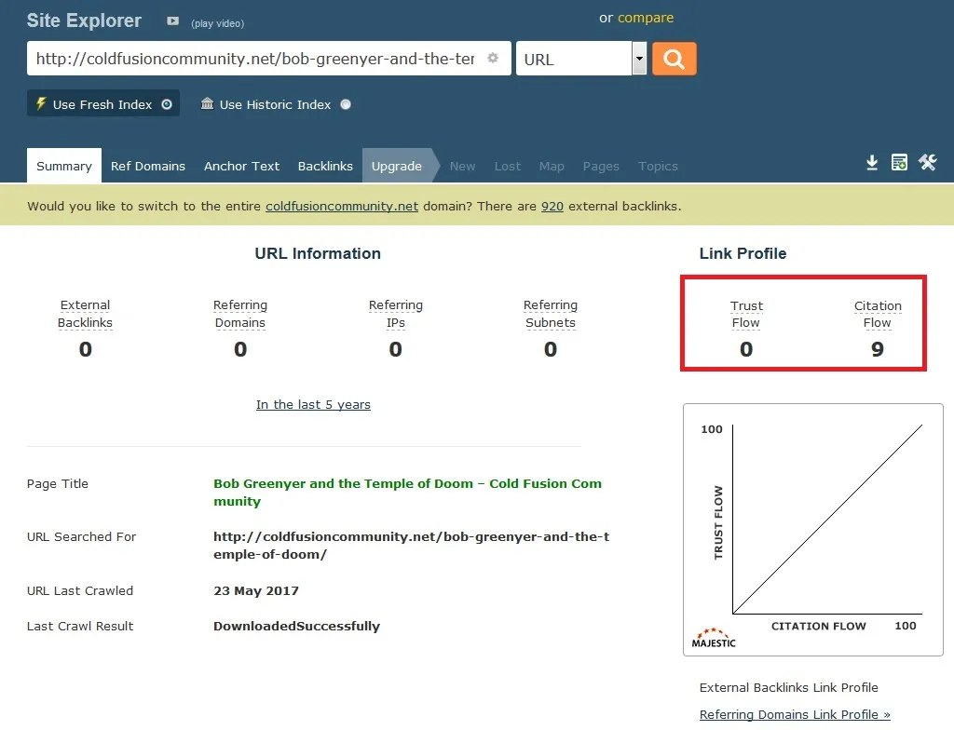This screenshot has width=954, height=730.
Task: Open the Pages tab
Action: [x=601, y=166]
